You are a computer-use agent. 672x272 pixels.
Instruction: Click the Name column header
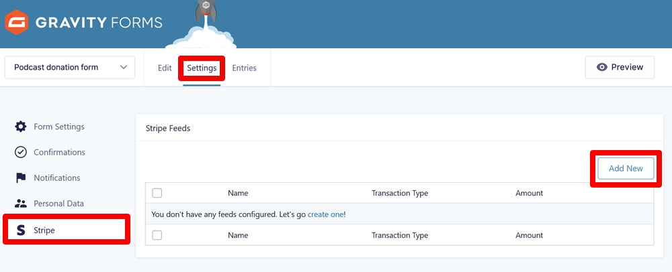238,193
